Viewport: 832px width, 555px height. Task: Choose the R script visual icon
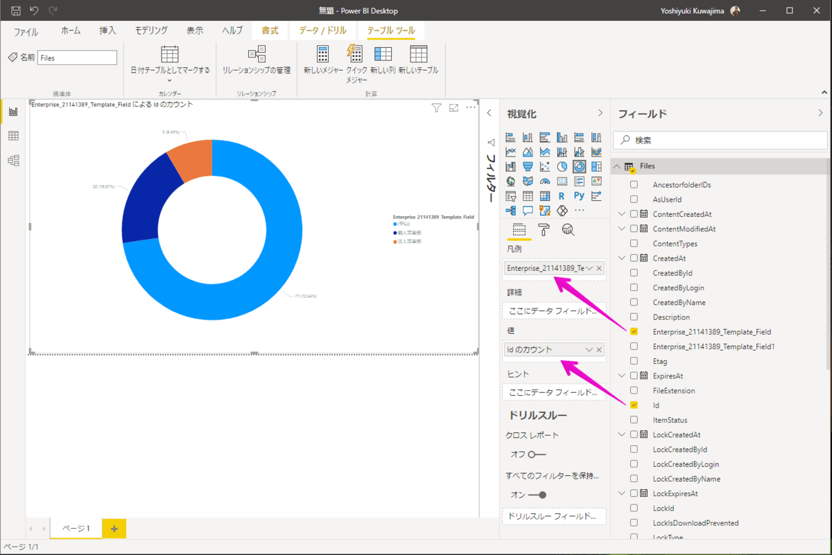[x=562, y=196]
